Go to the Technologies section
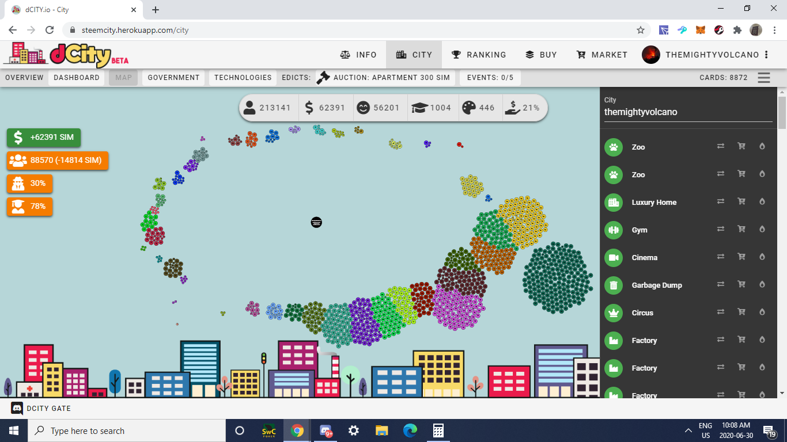Viewport: 787px width, 442px height. (x=243, y=78)
